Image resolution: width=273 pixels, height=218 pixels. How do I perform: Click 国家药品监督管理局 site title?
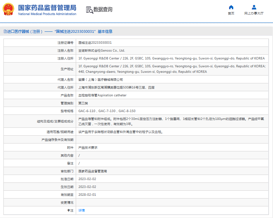point(47,8)
